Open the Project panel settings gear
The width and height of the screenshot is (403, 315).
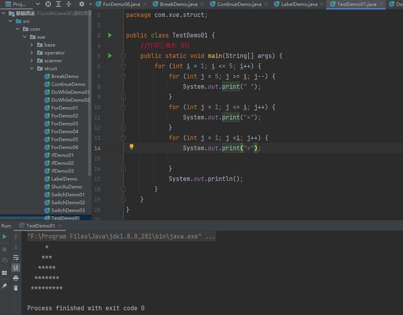coord(82,4)
